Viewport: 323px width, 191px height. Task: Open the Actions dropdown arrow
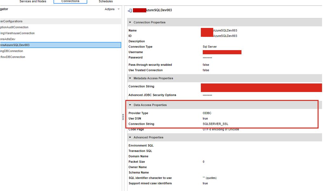click(x=118, y=9)
